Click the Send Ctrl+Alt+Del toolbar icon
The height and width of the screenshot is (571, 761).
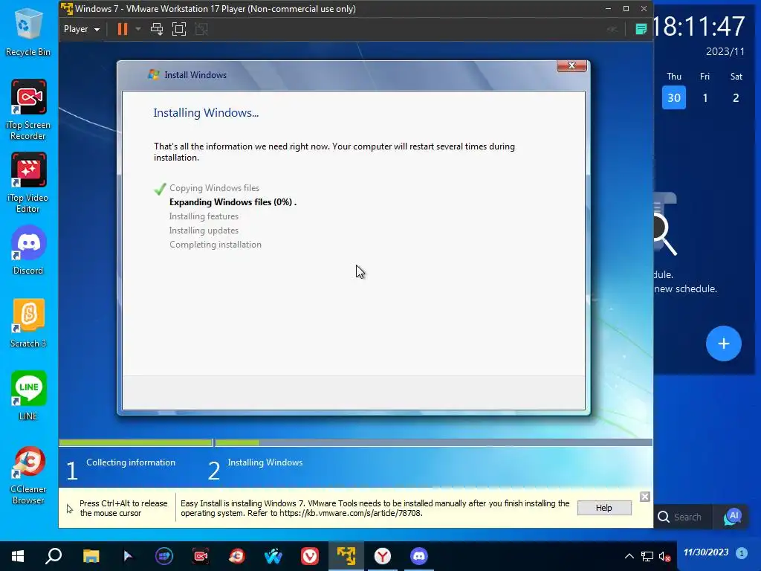click(x=157, y=29)
